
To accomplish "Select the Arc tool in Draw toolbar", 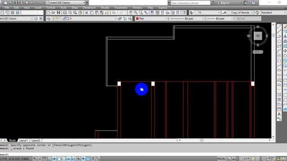I will 279,51.
